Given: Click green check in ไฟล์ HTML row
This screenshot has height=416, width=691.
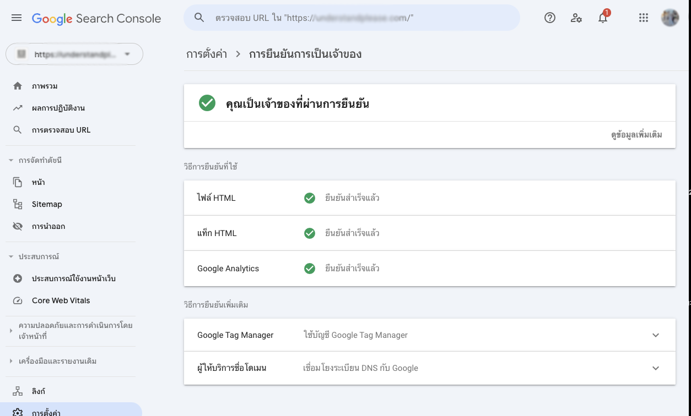Looking at the screenshot, I should tap(310, 198).
